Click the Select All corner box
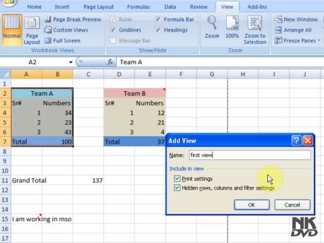 5,74
